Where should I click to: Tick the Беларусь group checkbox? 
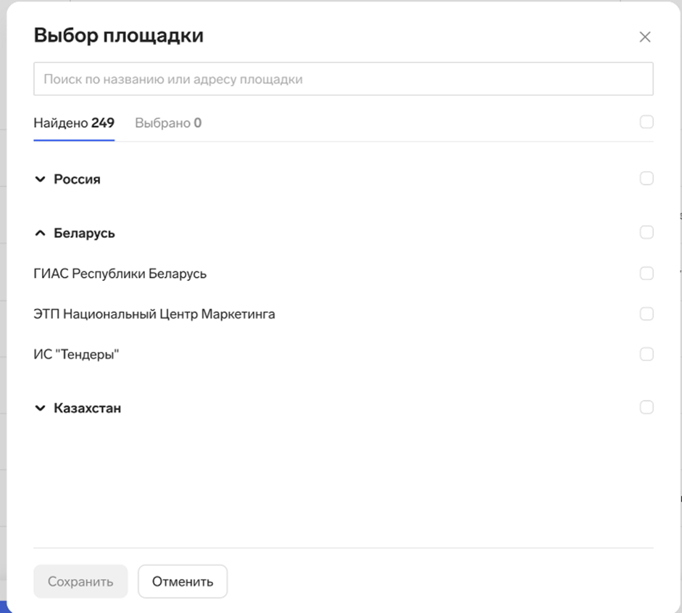point(646,232)
